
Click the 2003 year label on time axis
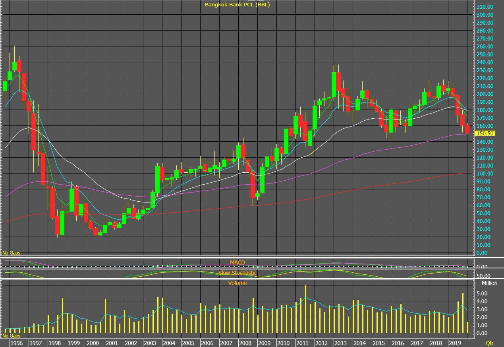[150, 343]
